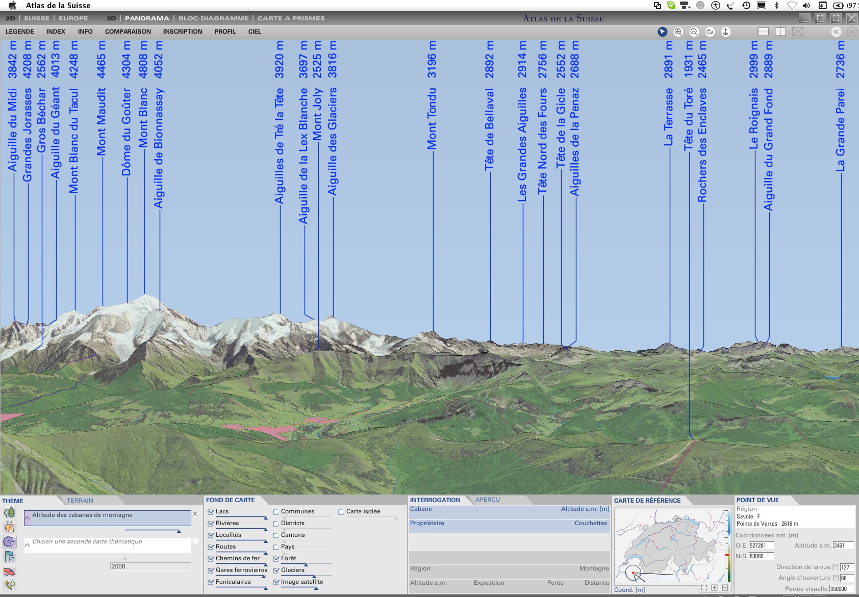The width and height of the screenshot is (859, 597).
Task: Click the BLOC-DIAGRAMME mode button
Action: 213,18
